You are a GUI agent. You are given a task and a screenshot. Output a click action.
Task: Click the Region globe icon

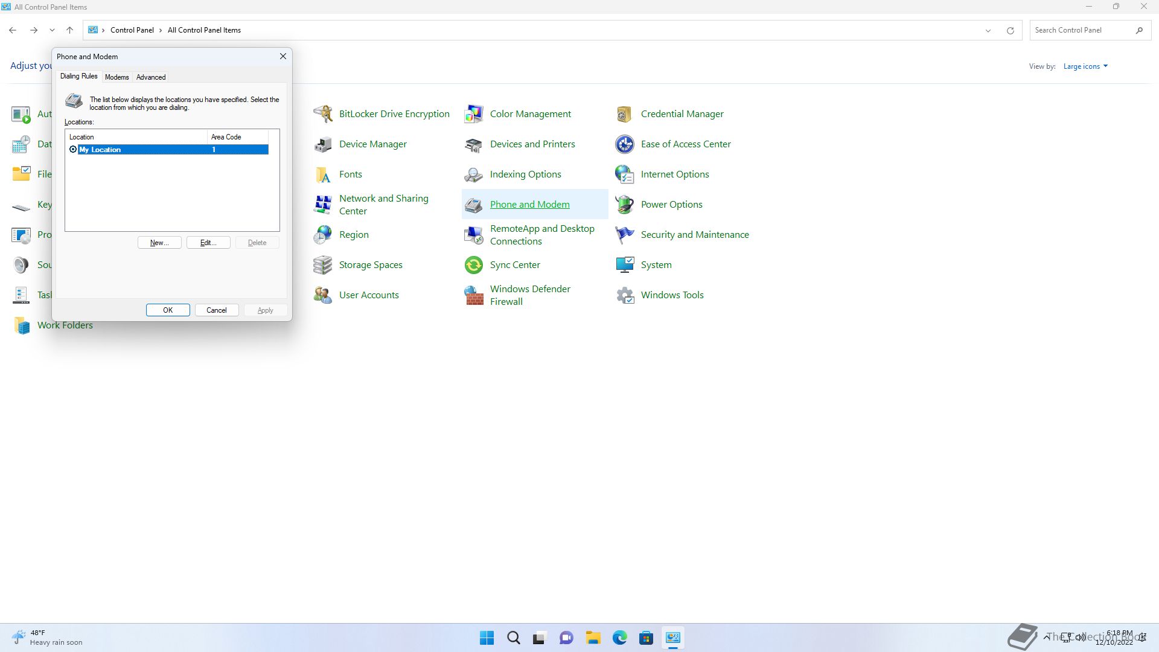pyautogui.click(x=323, y=234)
